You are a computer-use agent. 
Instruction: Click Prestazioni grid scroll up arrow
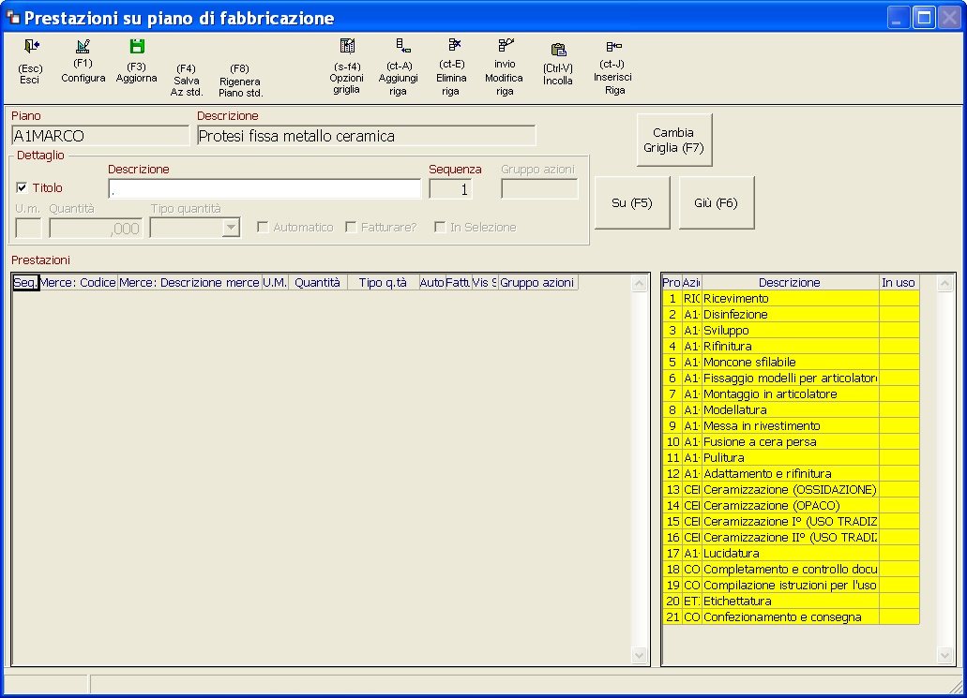640,283
